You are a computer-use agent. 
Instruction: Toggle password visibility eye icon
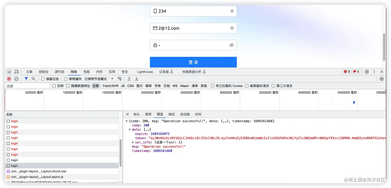(x=231, y=45)
